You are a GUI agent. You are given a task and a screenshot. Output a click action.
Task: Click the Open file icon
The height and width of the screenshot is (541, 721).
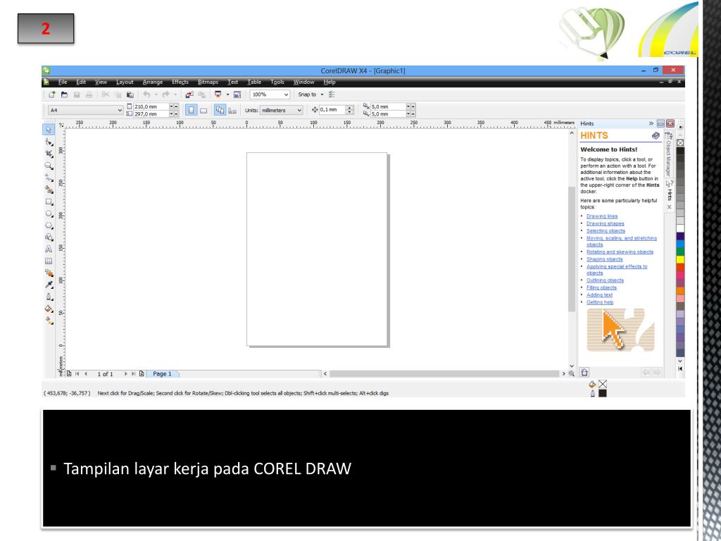(64, 94)
